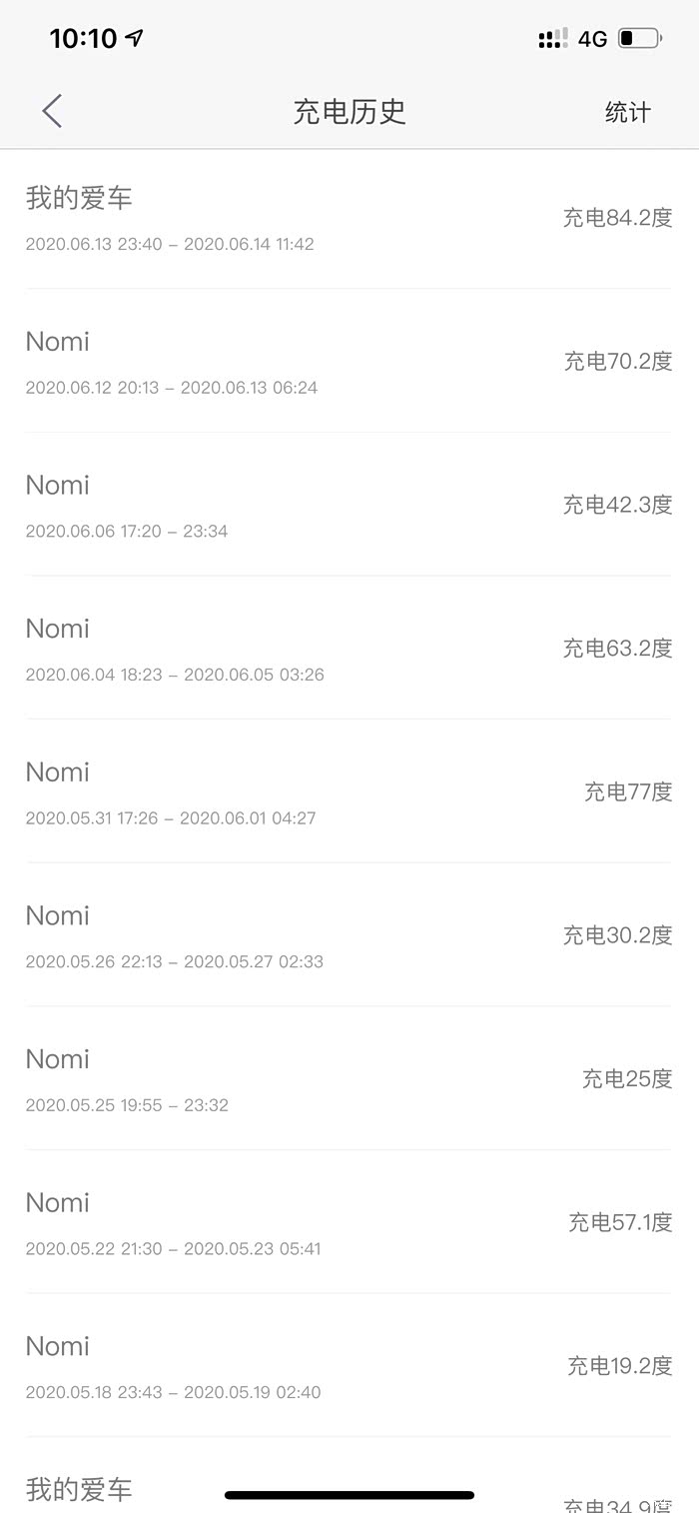Screen dimensions: 699x1513
Task: Select the 充电63.2度 record
Action: click(348, 648)
